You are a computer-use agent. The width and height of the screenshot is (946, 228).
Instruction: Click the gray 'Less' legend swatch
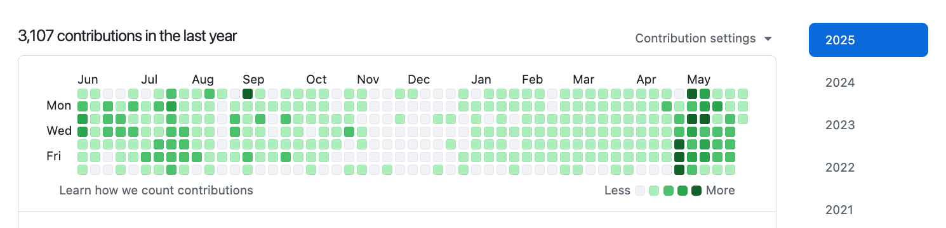(641, 191)
